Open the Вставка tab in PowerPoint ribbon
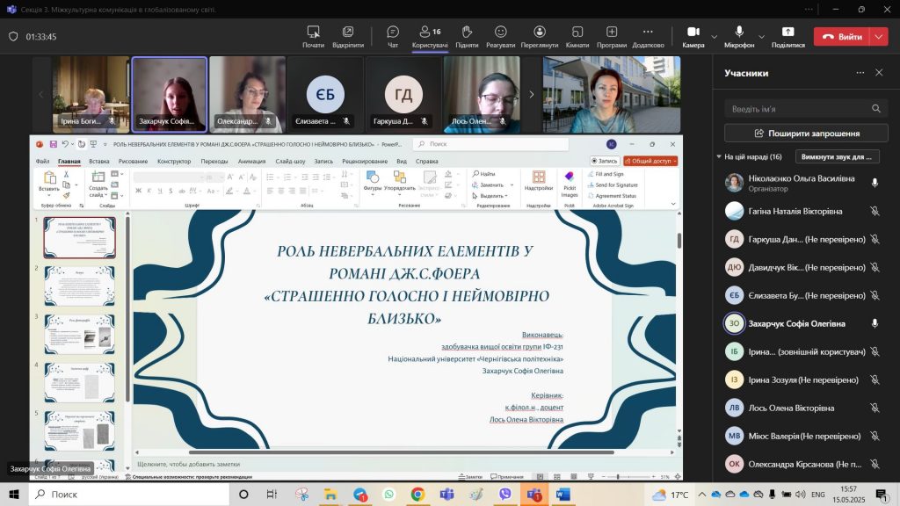Viewport: 900px width, 506px height. [99, 162]
